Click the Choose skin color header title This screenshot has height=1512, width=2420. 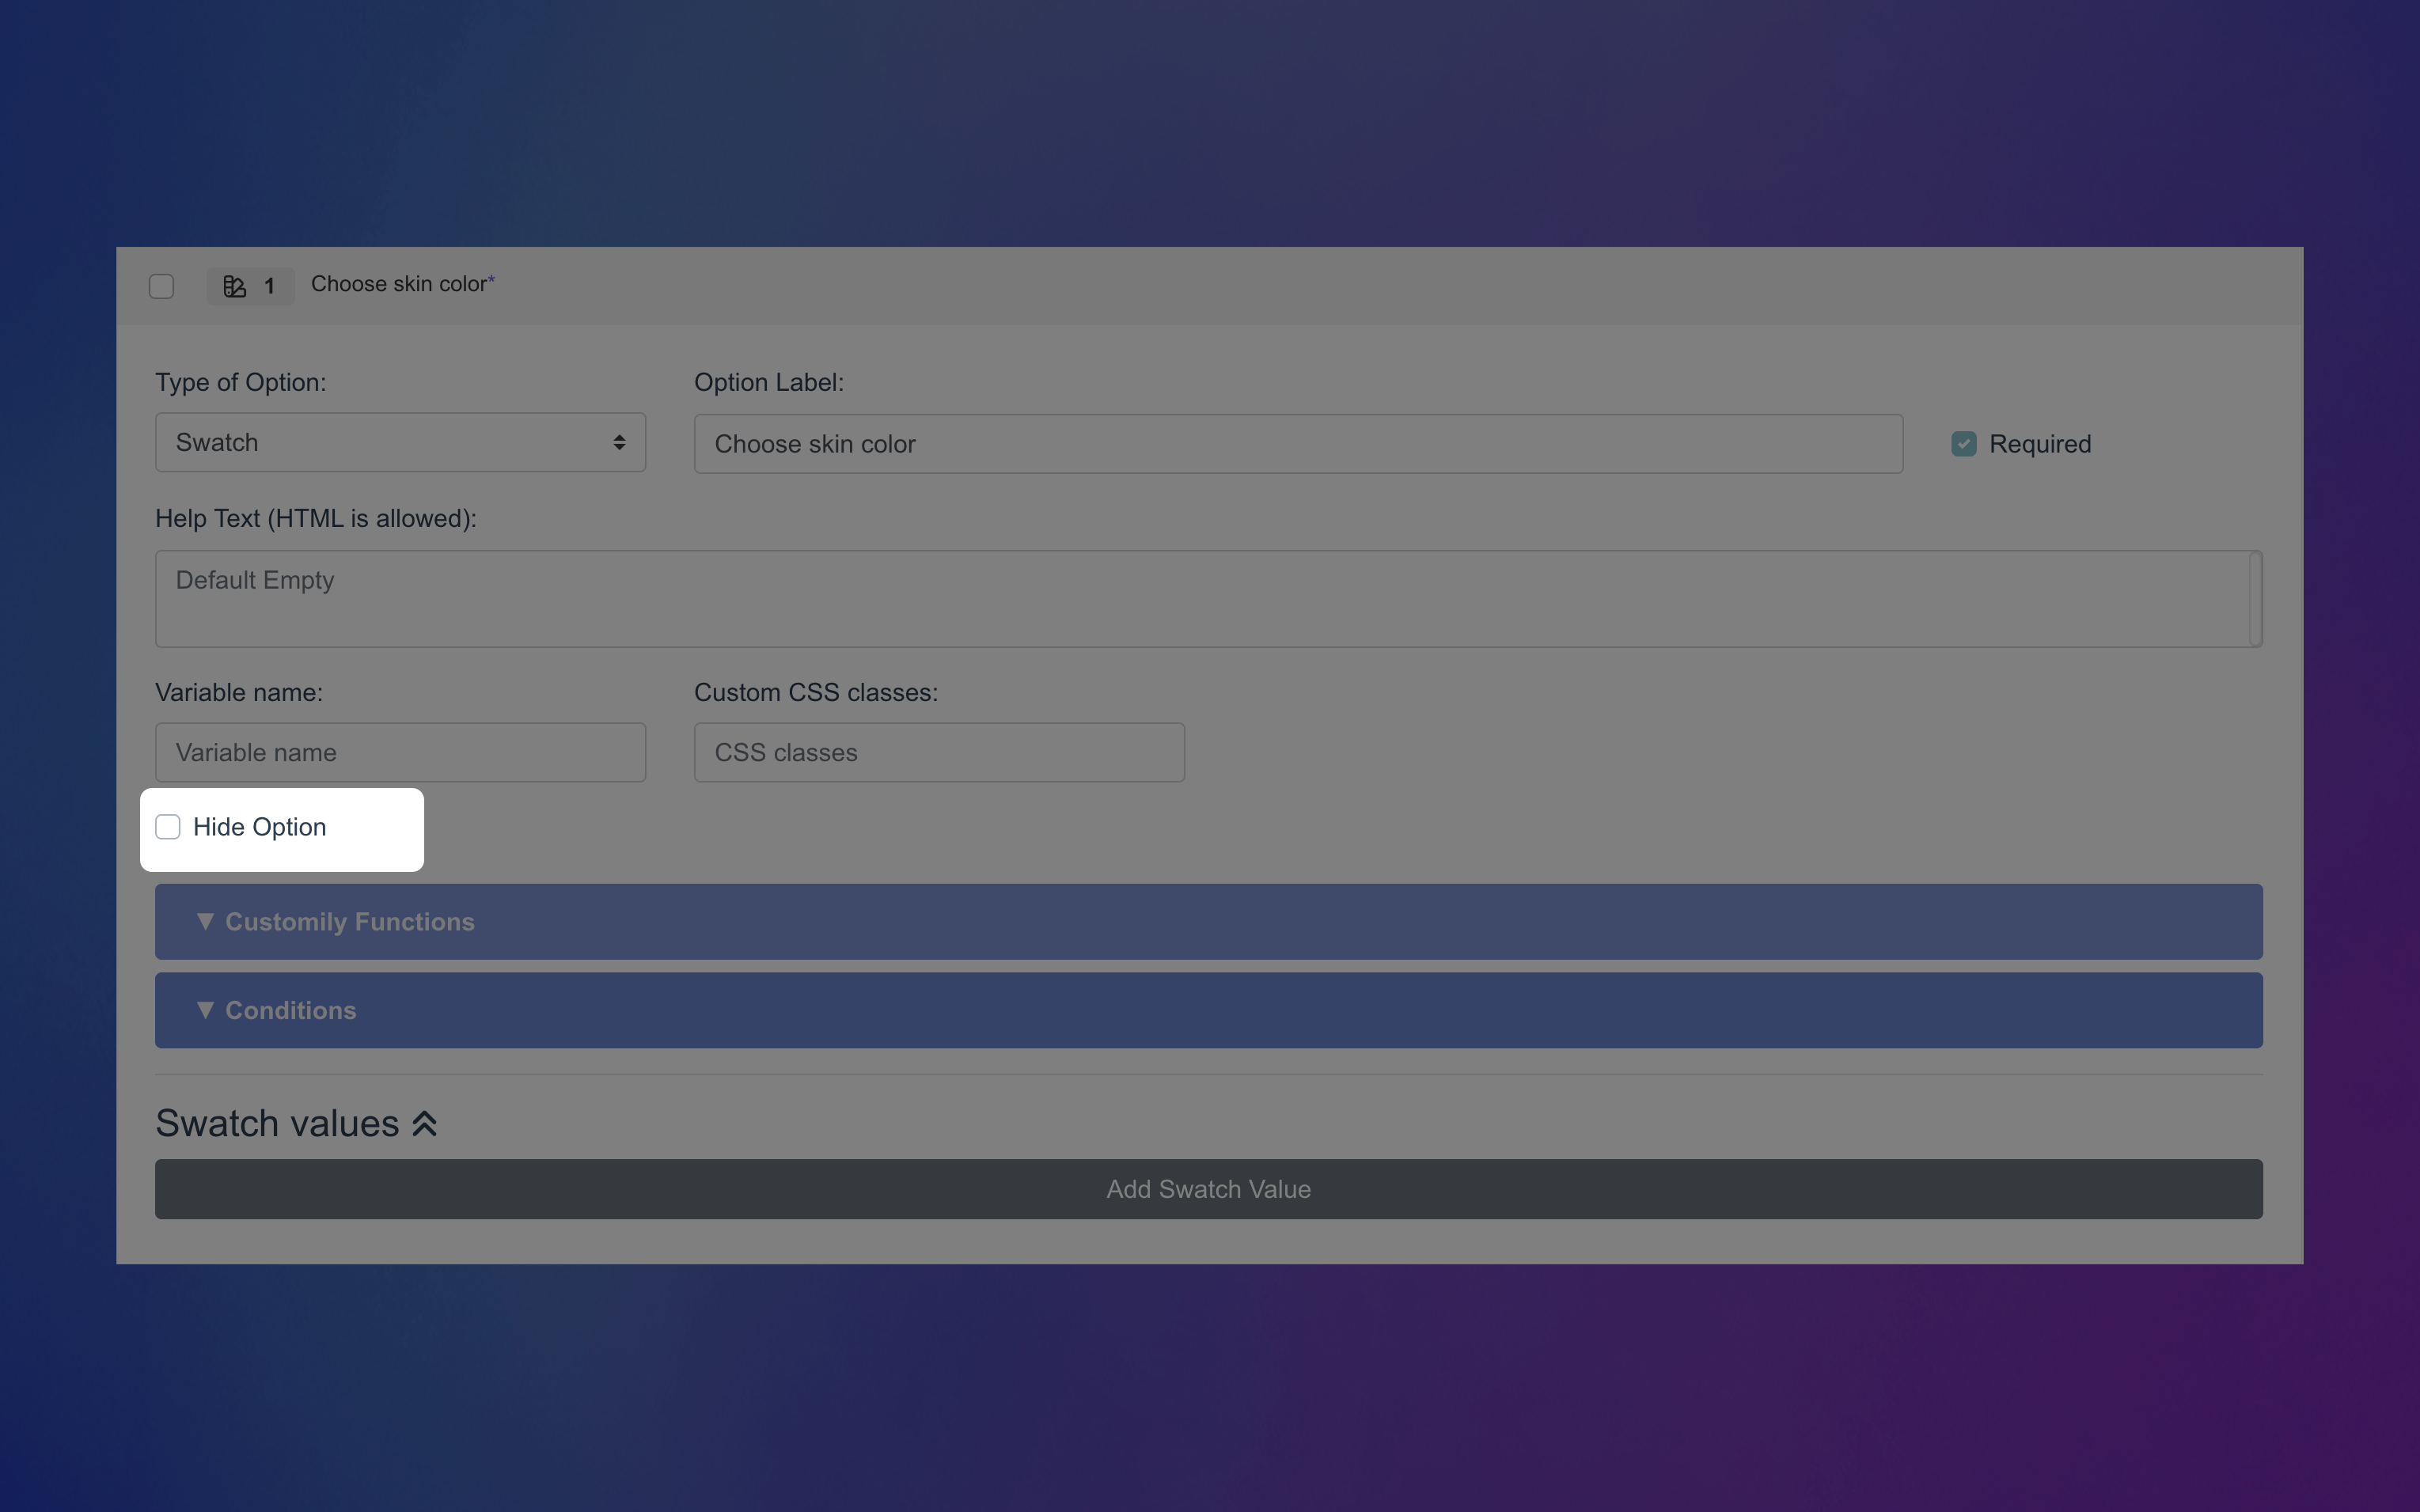tap(399, 284)
